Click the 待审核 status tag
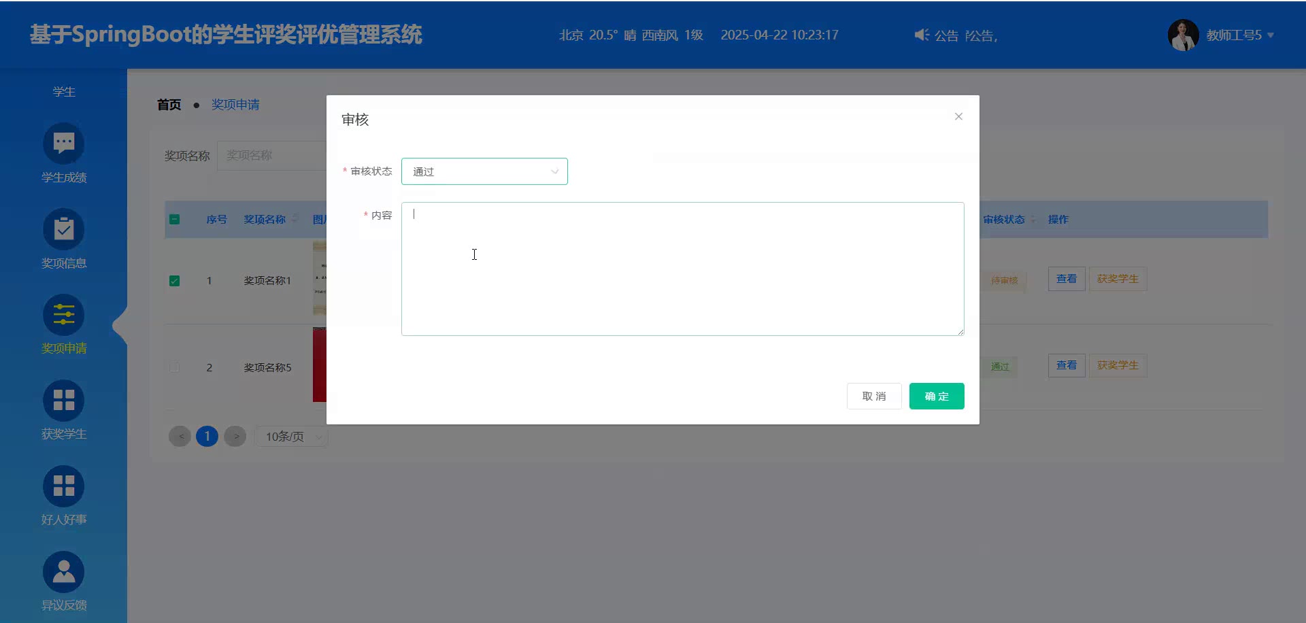 click(x=1004, y=280)
